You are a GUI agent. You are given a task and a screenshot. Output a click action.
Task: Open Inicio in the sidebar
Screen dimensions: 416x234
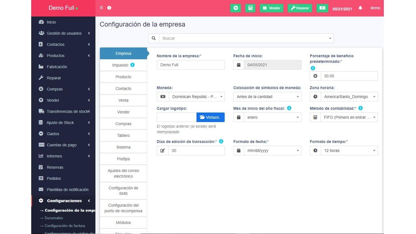(x=63, y=22)
